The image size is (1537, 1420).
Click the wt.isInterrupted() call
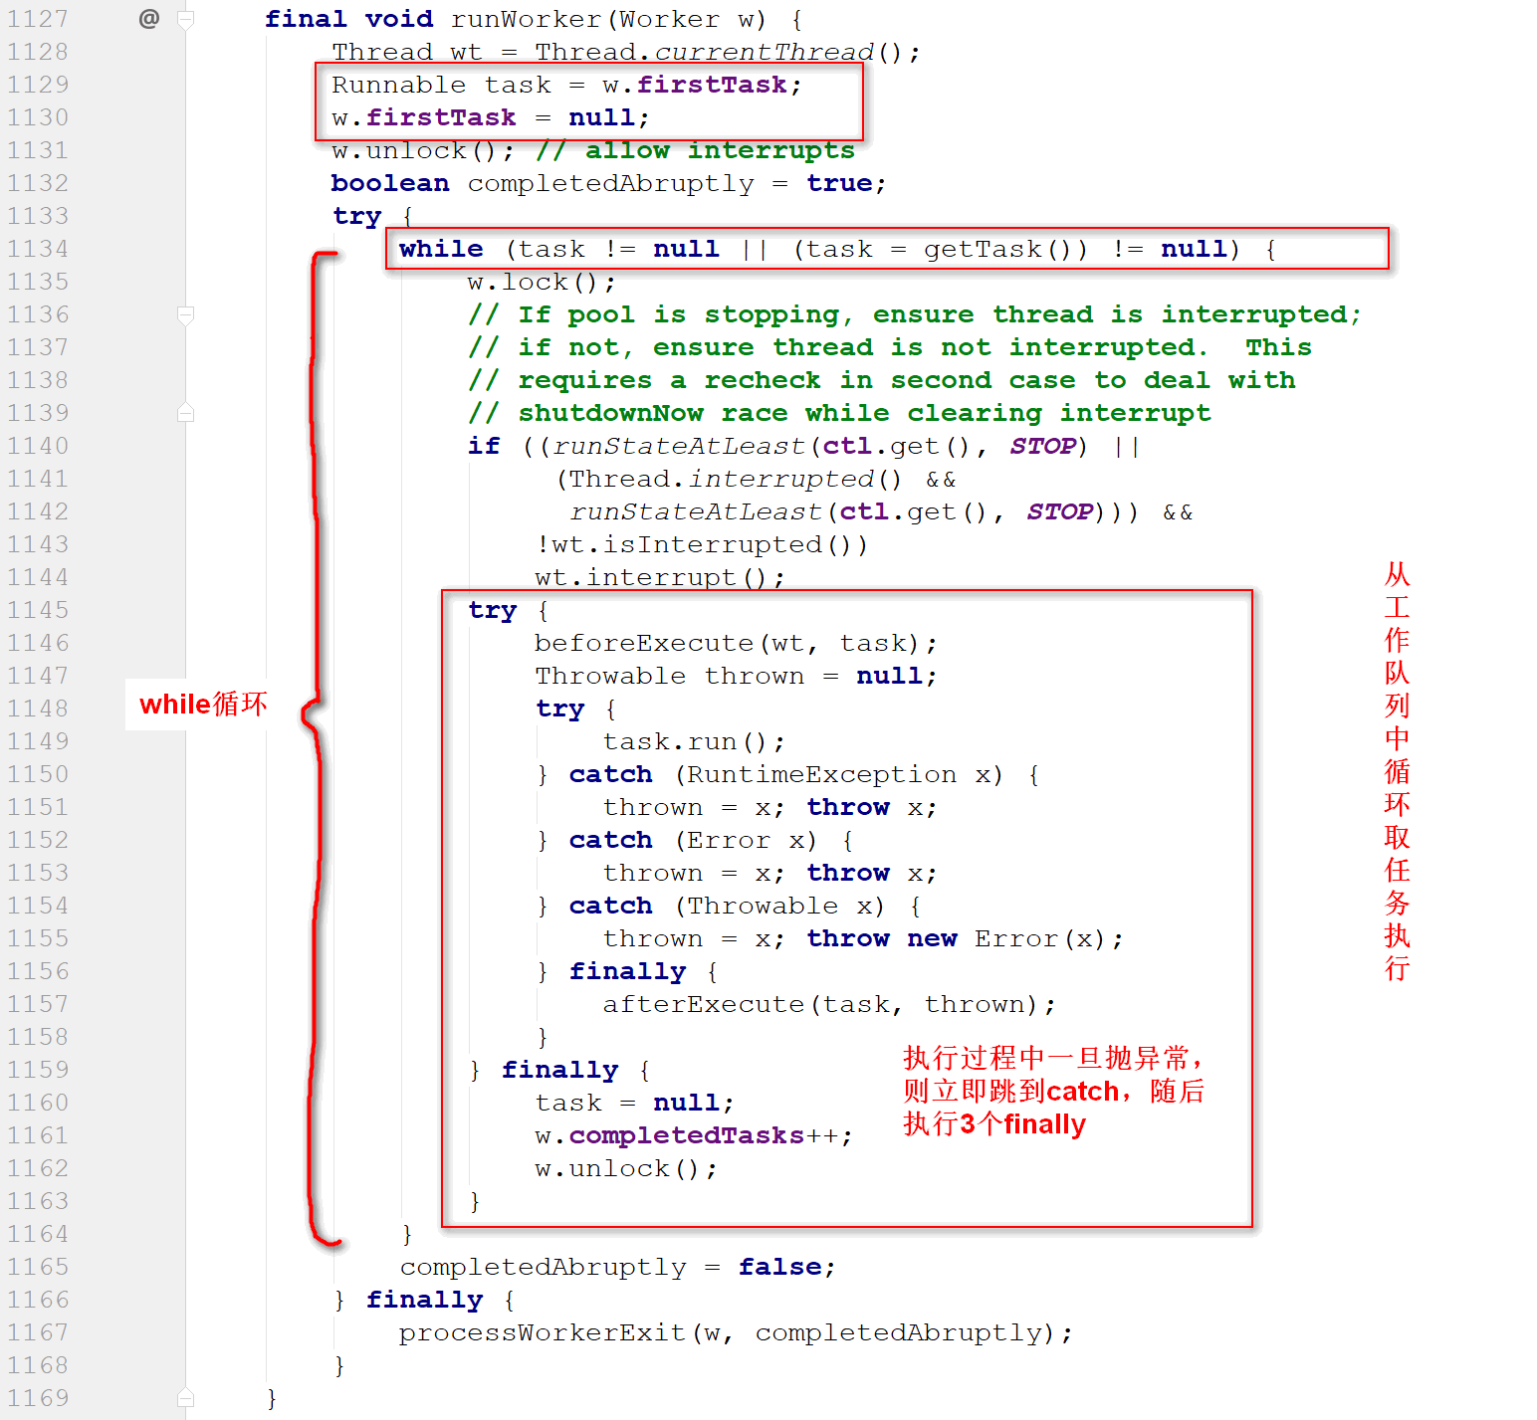pyautogui.click(x=701, y=544)
